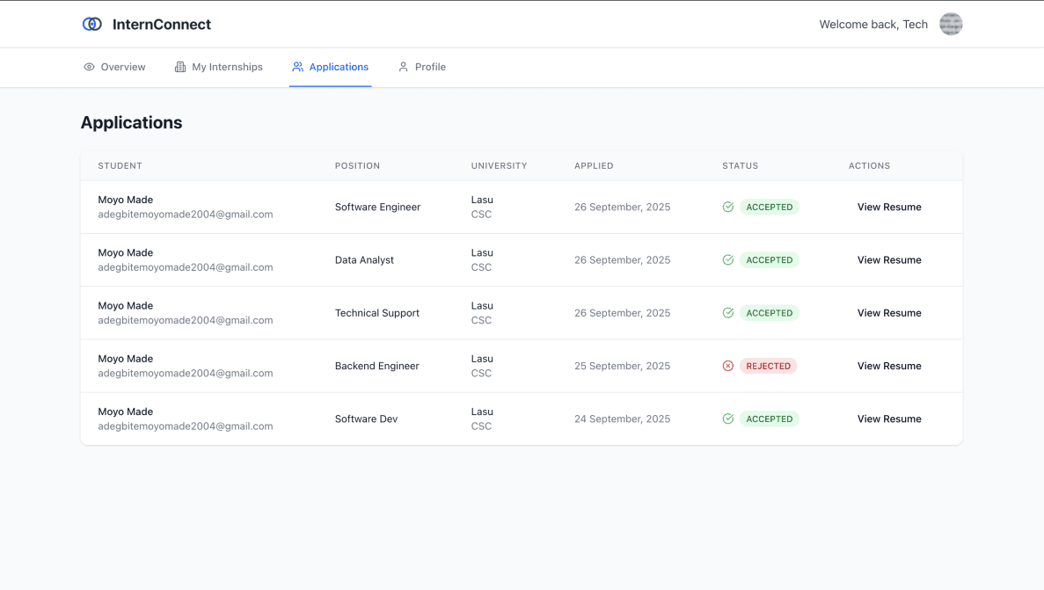
Task: Click the InternConnect logo icon
Action: click(91, 24)
